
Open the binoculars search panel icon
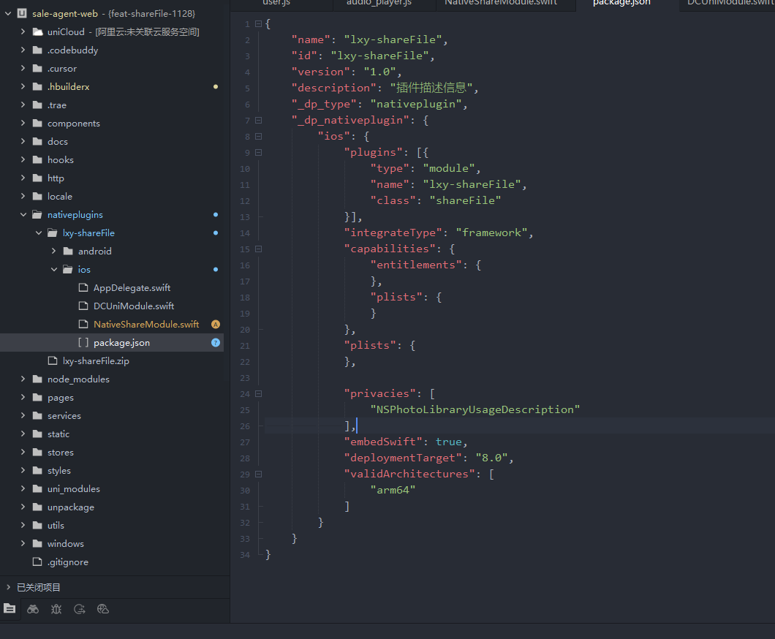point(33,608)
